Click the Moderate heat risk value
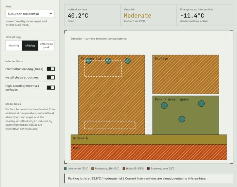Viewport: 237px width, 187px height. [x=137, y=16]
